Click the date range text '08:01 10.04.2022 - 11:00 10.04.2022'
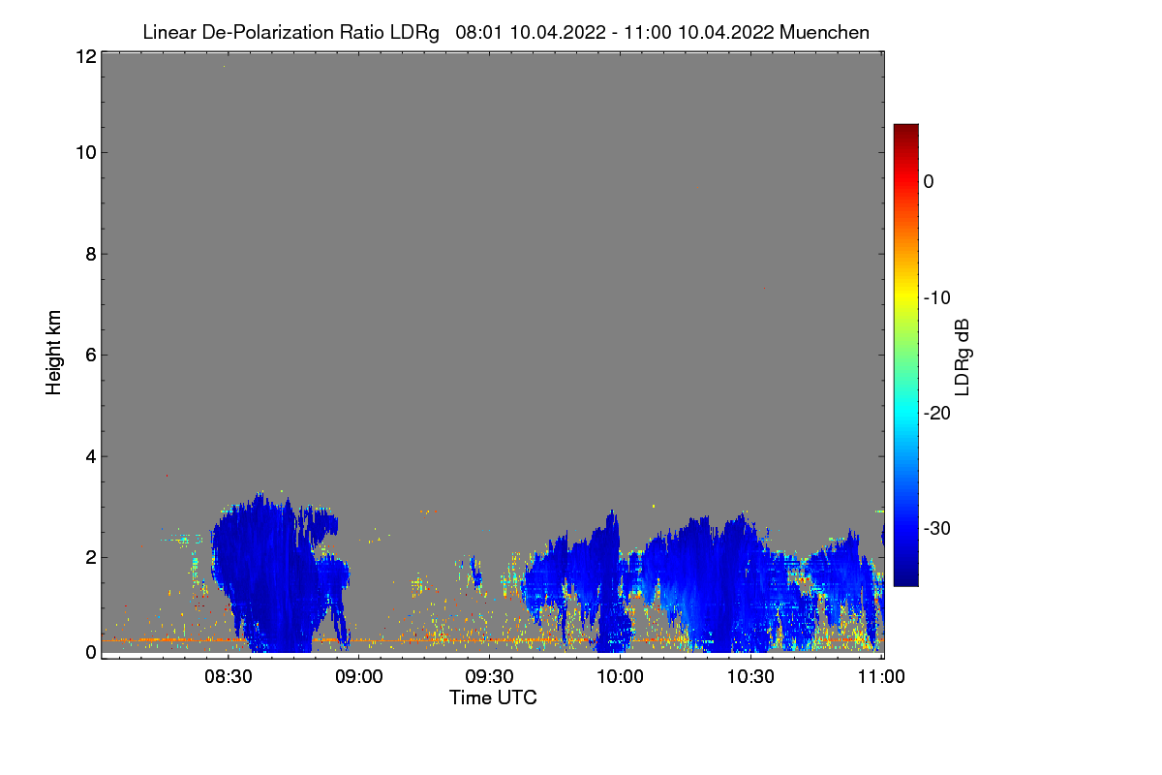1162x775 pixels. [614, 33]
